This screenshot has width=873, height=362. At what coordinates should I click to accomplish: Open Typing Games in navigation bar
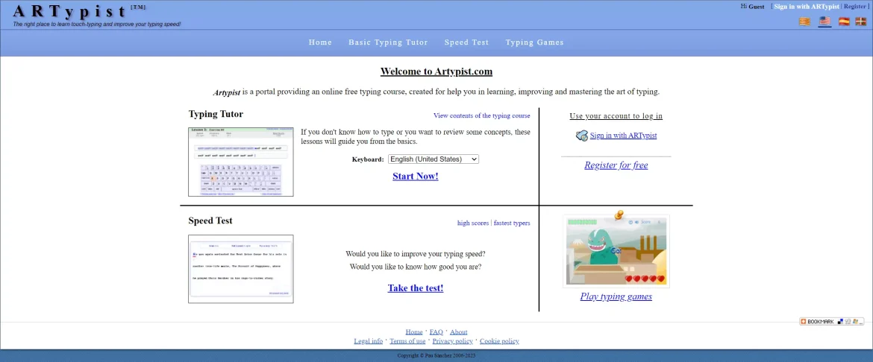coord(534,42)
